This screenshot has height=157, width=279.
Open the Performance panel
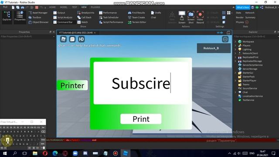pyautogui.click(x=108, y=13)
